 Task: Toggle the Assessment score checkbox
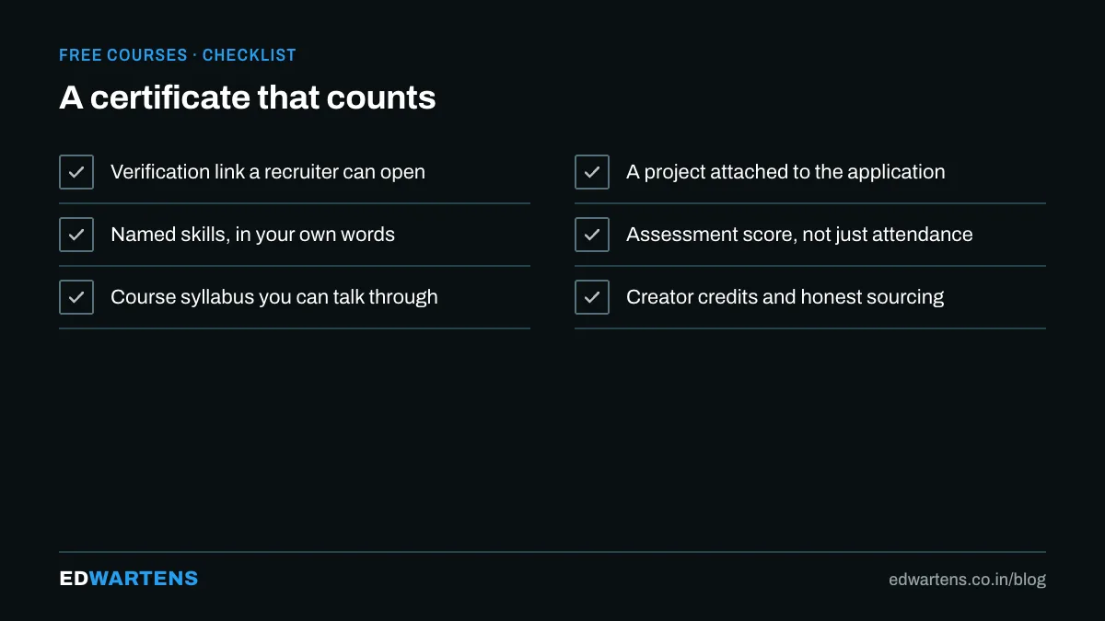pos(592,235)
